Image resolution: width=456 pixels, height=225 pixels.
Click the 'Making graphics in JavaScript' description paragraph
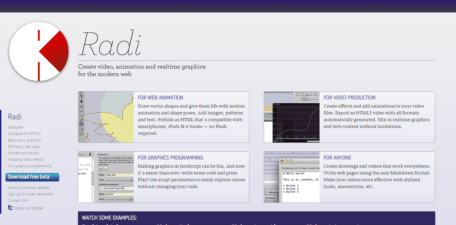[191, 176]
